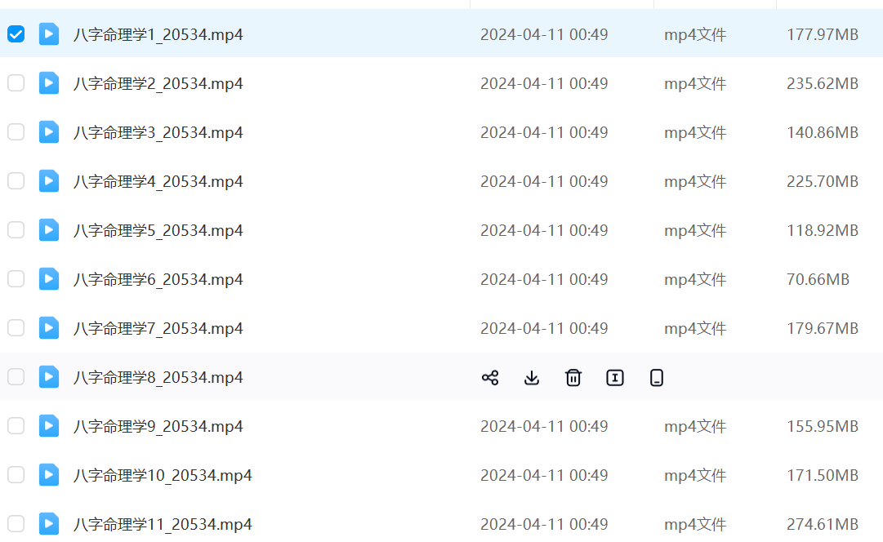The image size is (883, 542).
Task: Check the box for 八字命理学10_20534.mp4
Action: point(16,475)
